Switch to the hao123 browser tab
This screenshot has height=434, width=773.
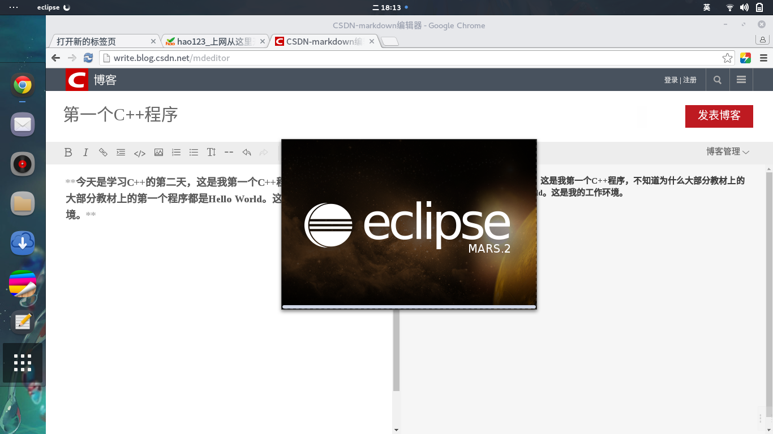(215, 41)
